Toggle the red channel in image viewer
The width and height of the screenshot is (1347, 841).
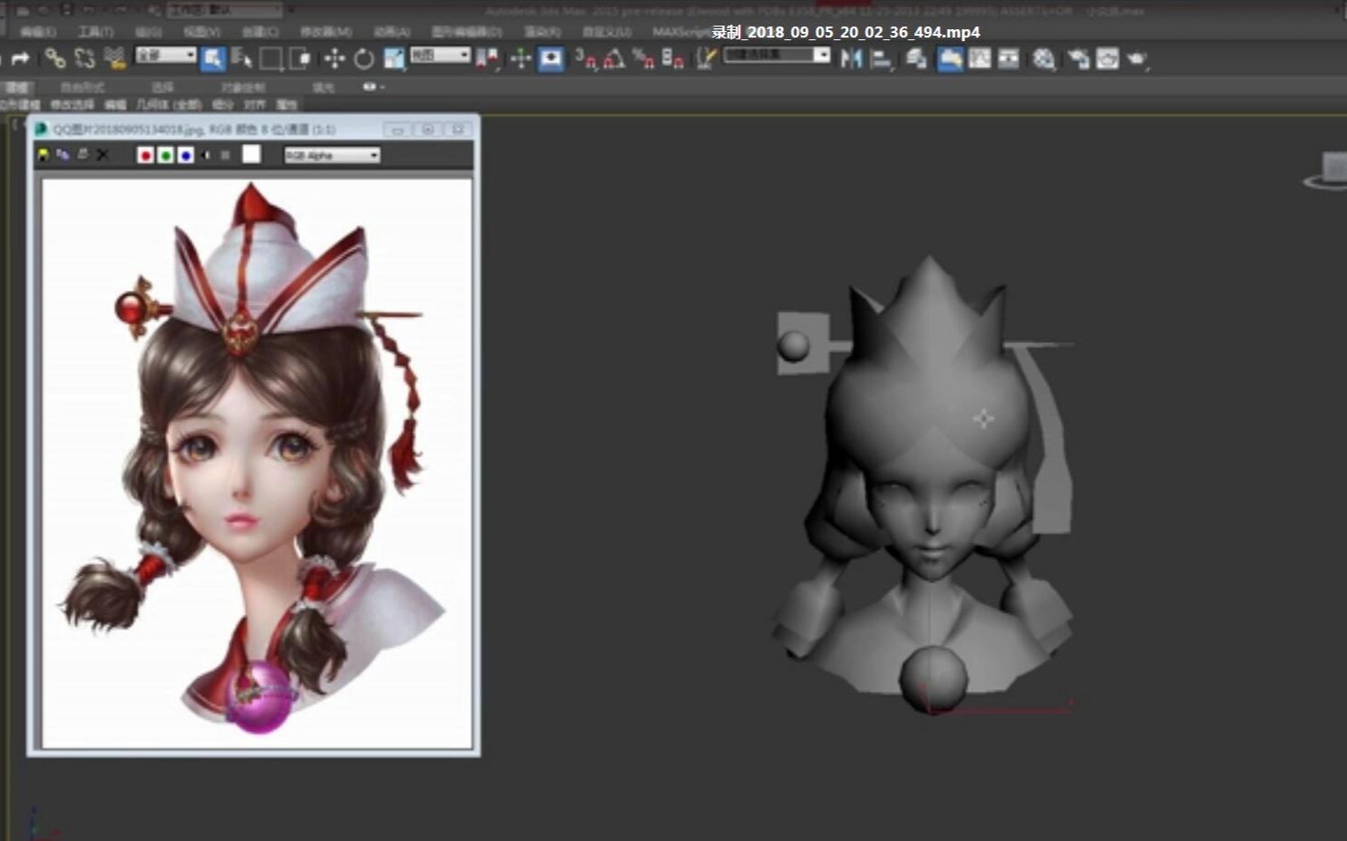(145, 155)
